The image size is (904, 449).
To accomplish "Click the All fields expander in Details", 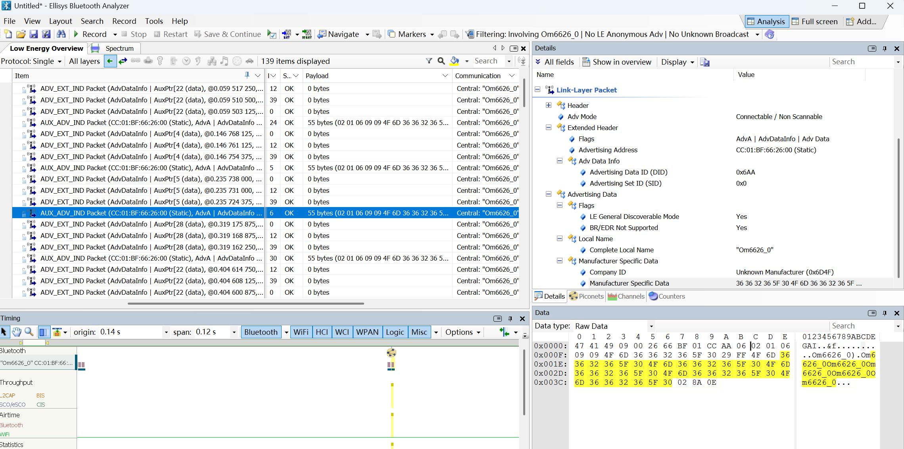I will [x=555, y=62].
